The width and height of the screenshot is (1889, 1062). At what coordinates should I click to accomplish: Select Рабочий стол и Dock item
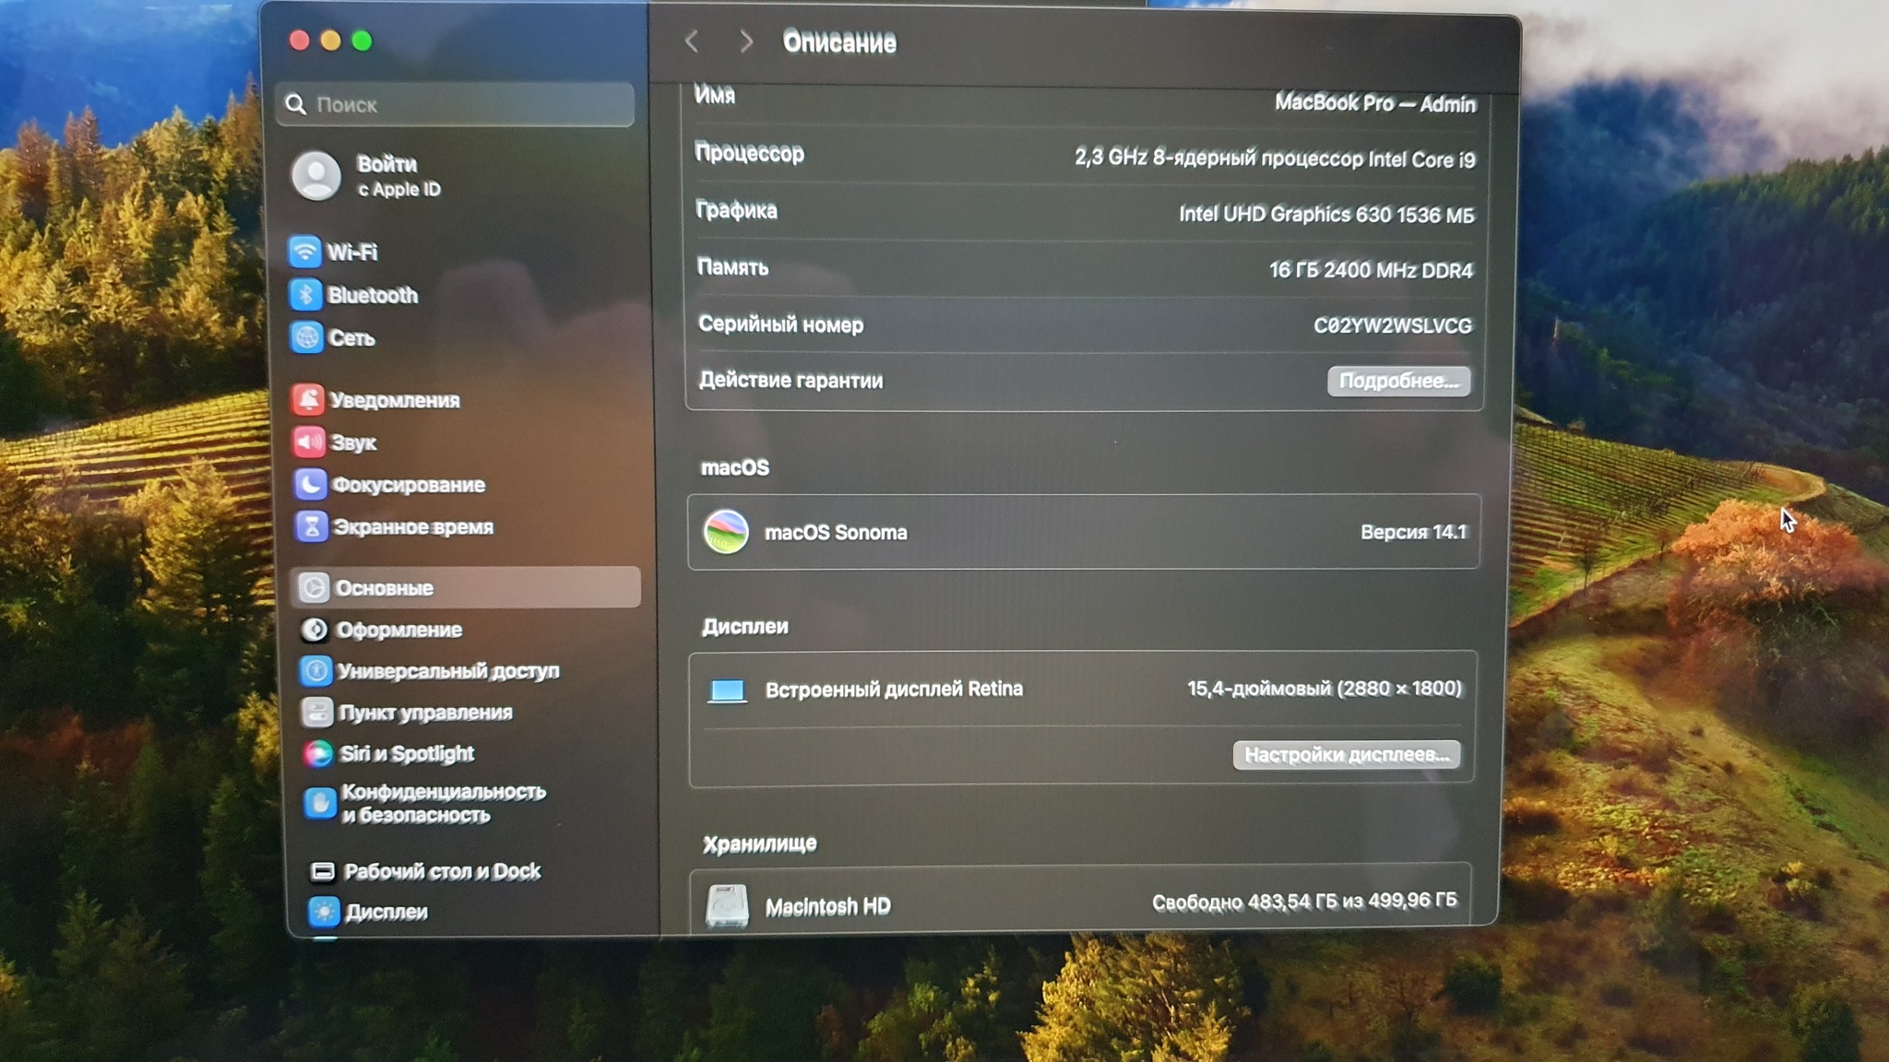tap(441, 871)
